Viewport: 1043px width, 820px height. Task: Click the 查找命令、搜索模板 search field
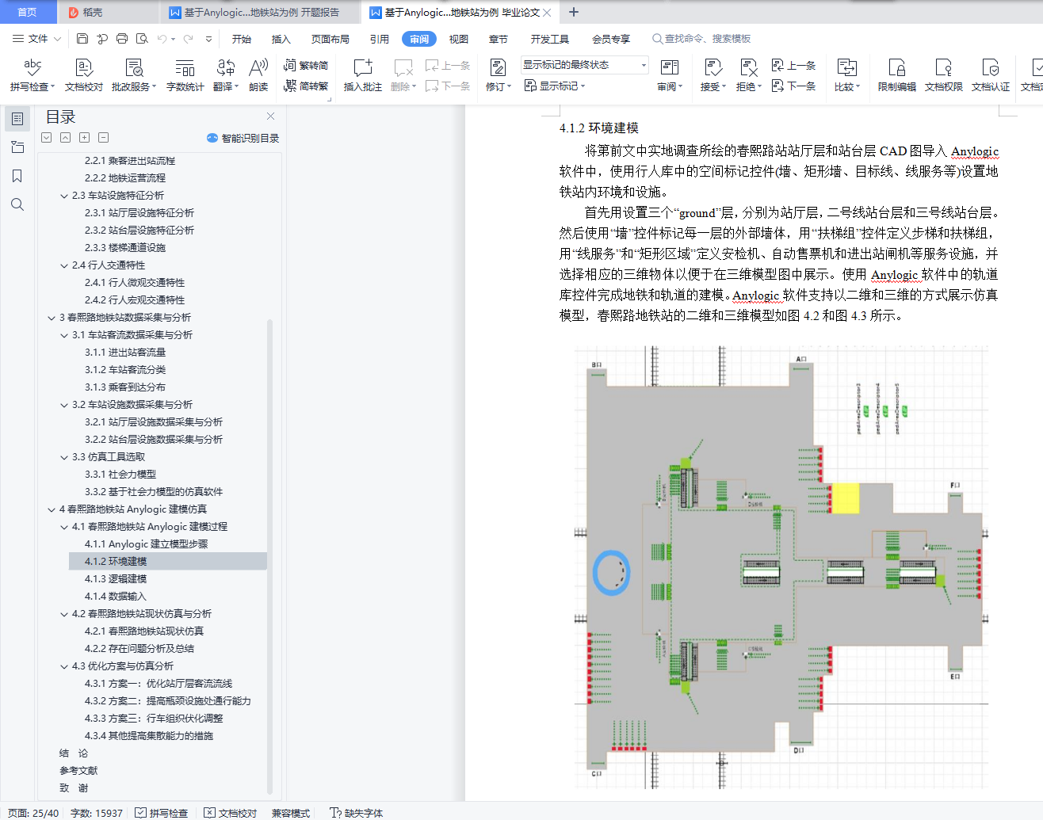tap(701, 39)
